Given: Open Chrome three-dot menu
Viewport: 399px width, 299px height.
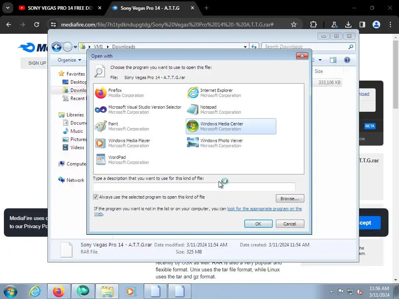Looking at the screenshot, I should pyautogui.click(x=390, y=25).
